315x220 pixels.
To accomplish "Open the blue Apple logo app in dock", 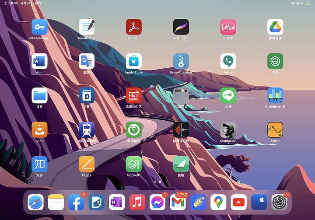I will click(259, 202).
